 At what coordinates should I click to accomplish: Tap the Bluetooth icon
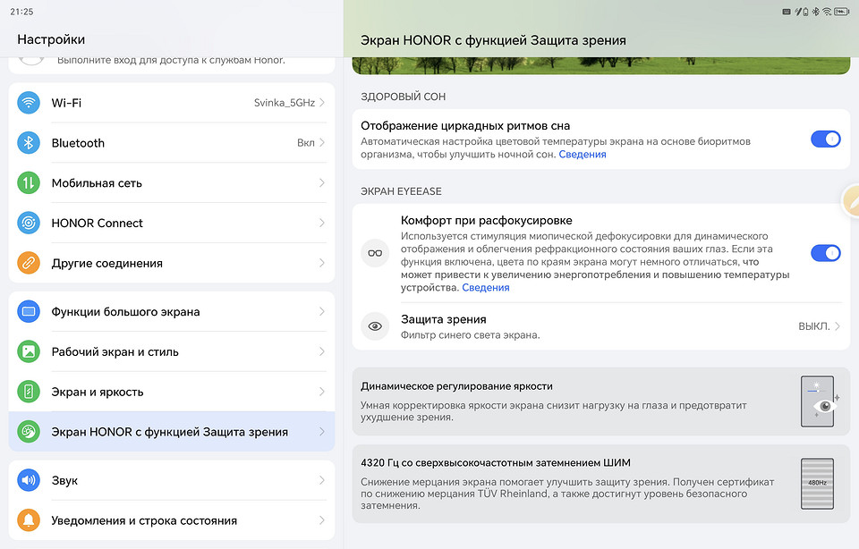click(28, 142)
